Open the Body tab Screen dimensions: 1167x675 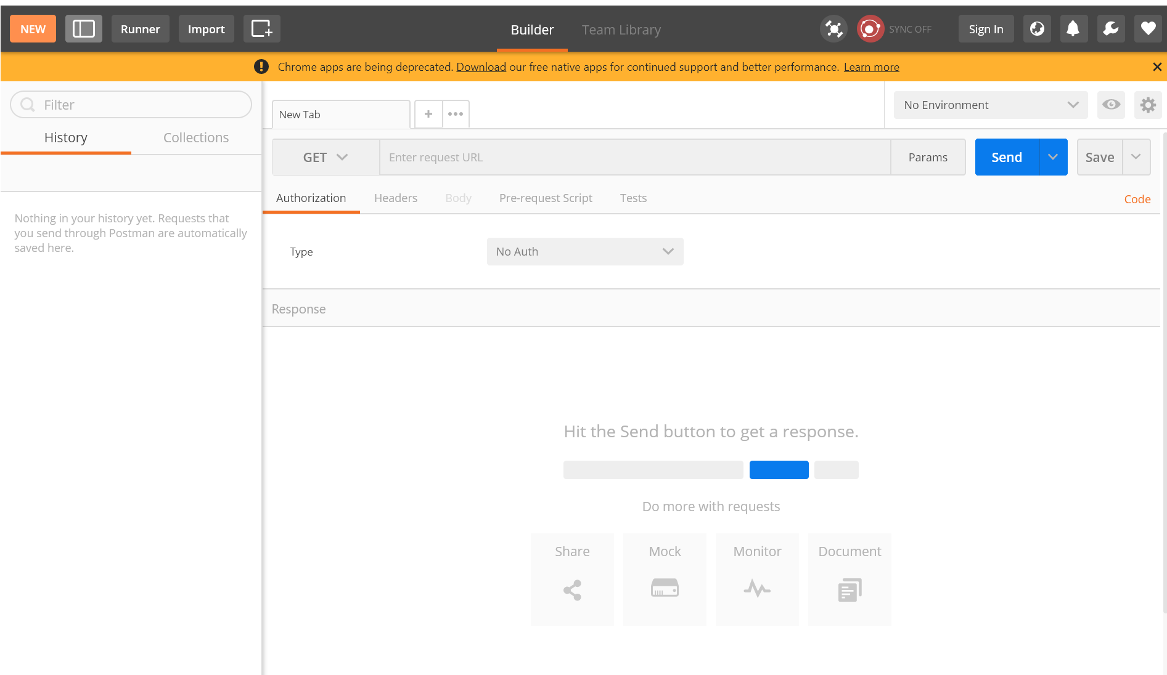(x=458, y=198)
